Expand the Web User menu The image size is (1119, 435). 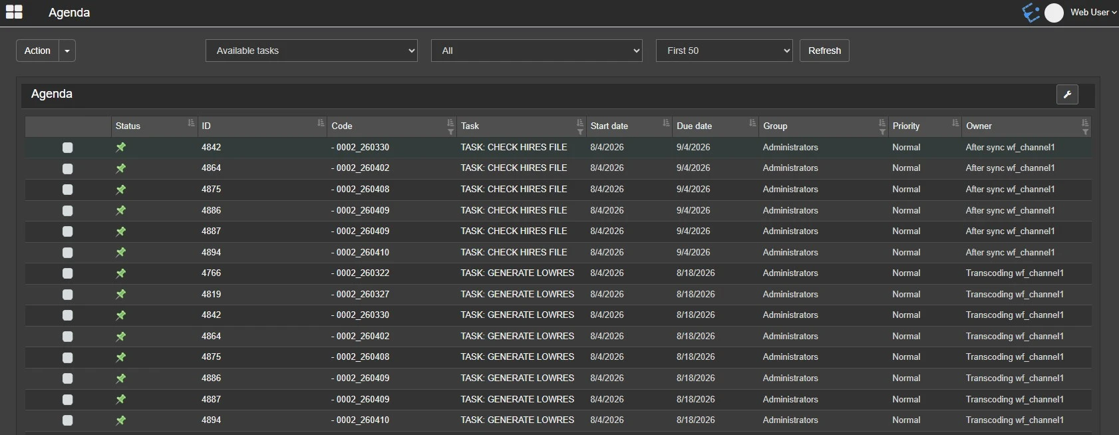click(x=1093, y=13)
